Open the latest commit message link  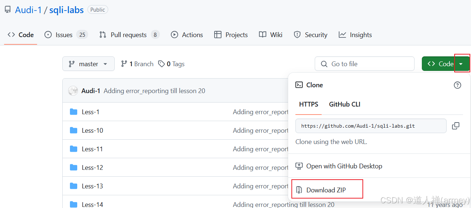point(154,91)
